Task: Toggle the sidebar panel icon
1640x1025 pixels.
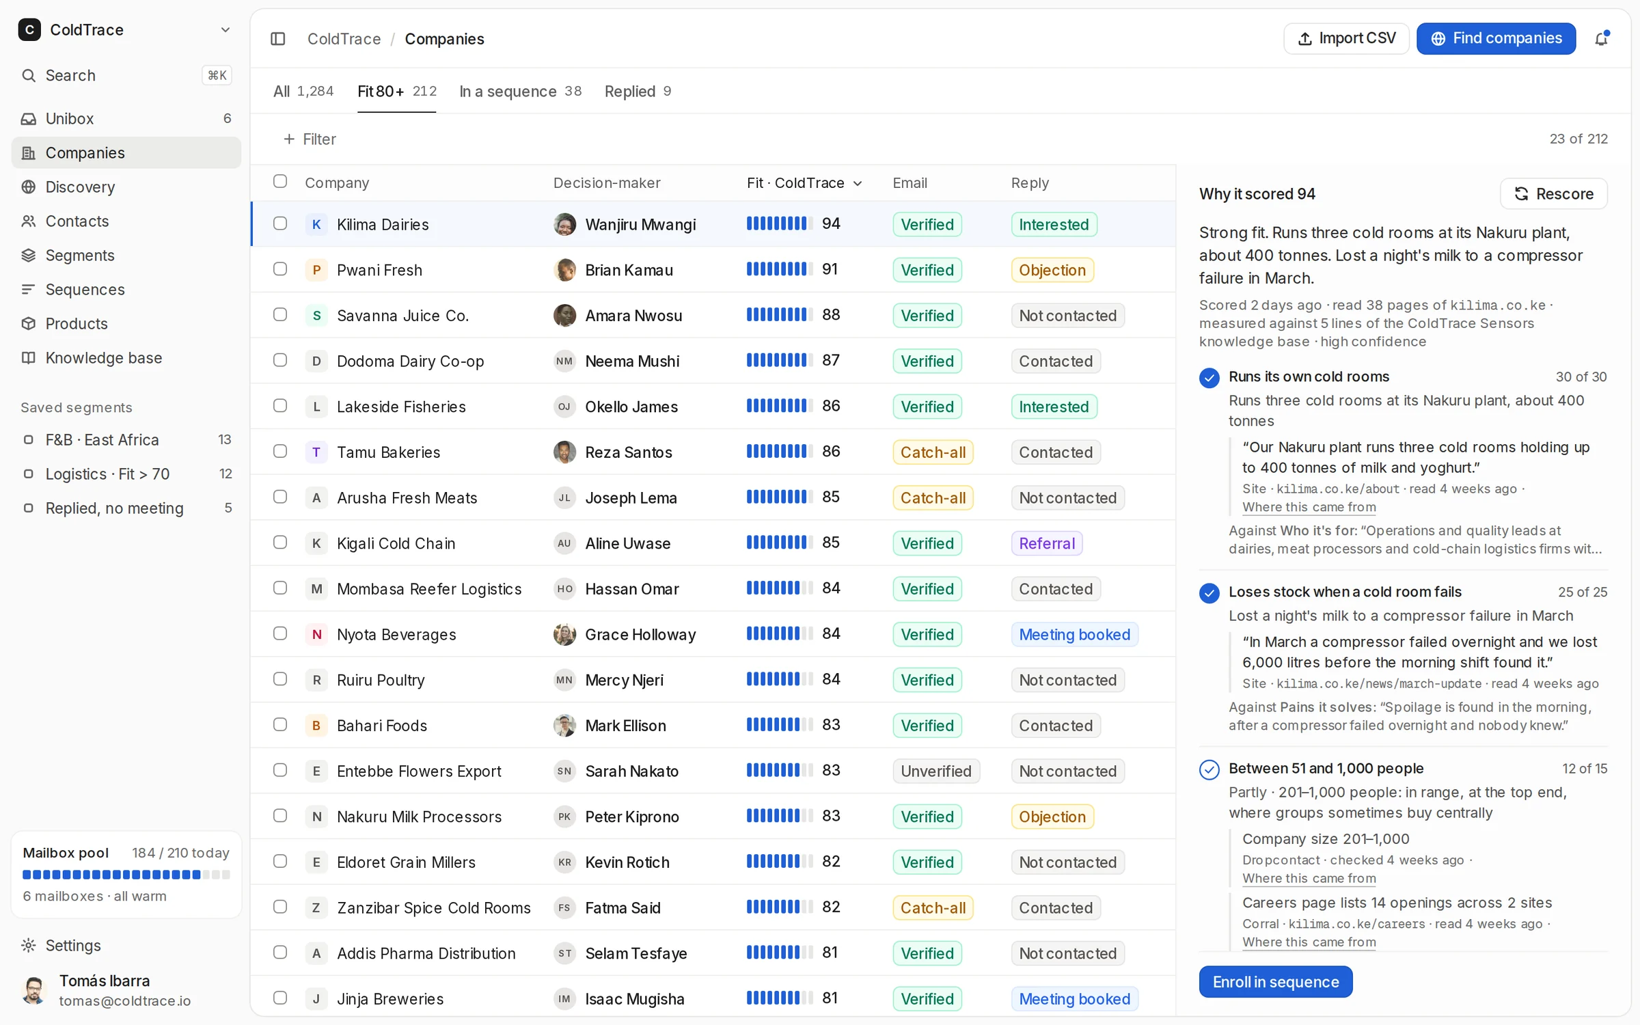Action: click(277, 39)
